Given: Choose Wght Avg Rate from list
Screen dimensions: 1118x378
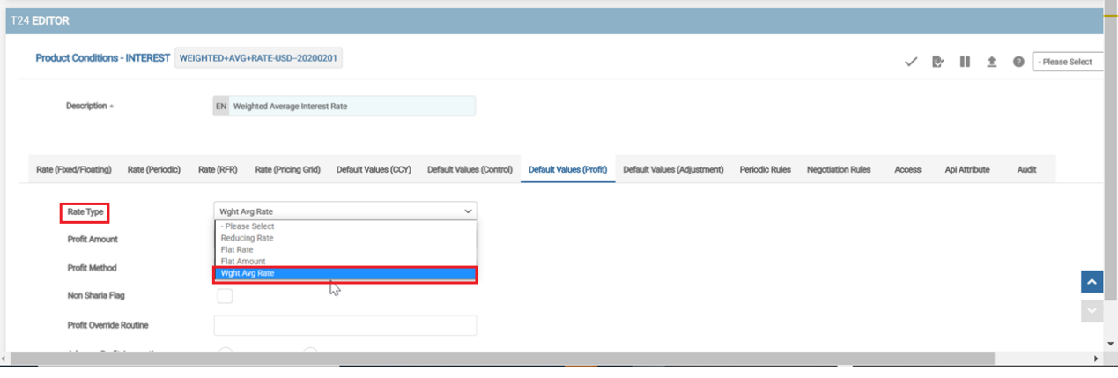Looking at the screenshot, I should point(344,274).
